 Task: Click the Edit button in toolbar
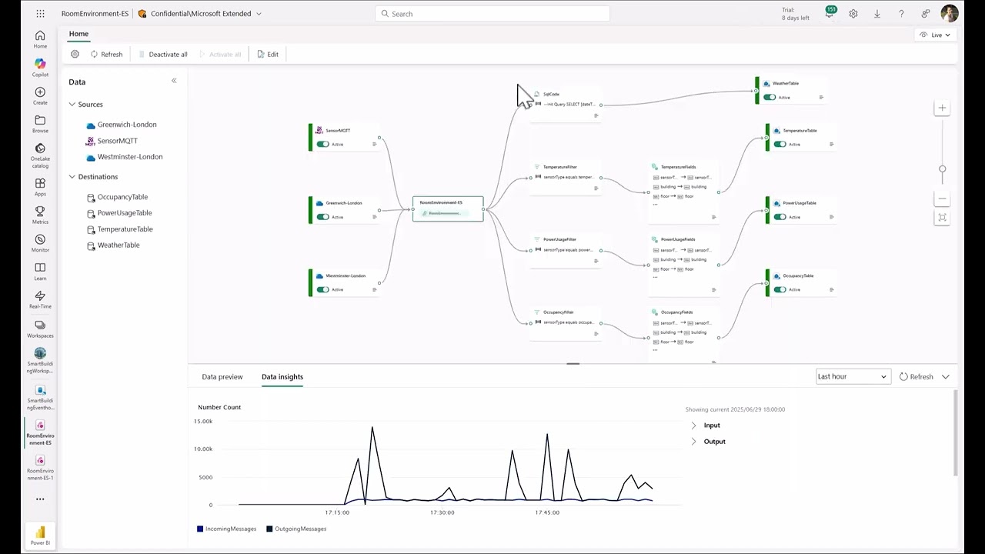pyautogui.click(x=268, y=54)
